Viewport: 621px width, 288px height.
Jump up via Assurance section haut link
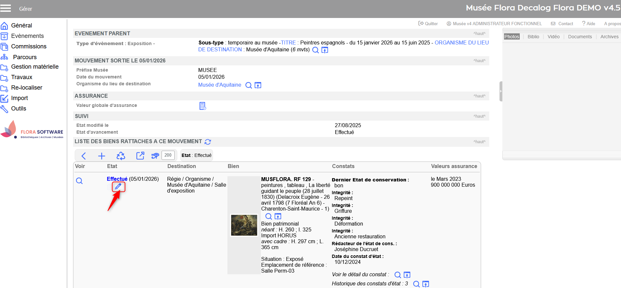[x=479, y=96]
